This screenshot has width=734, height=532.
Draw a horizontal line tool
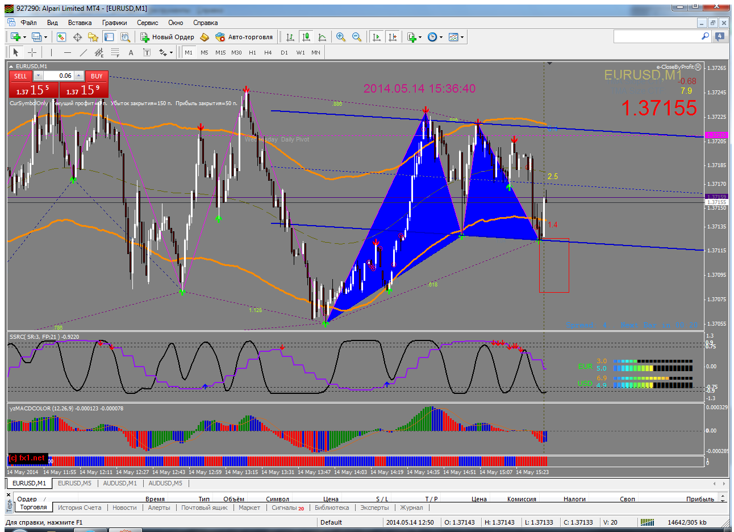point(68,52)
